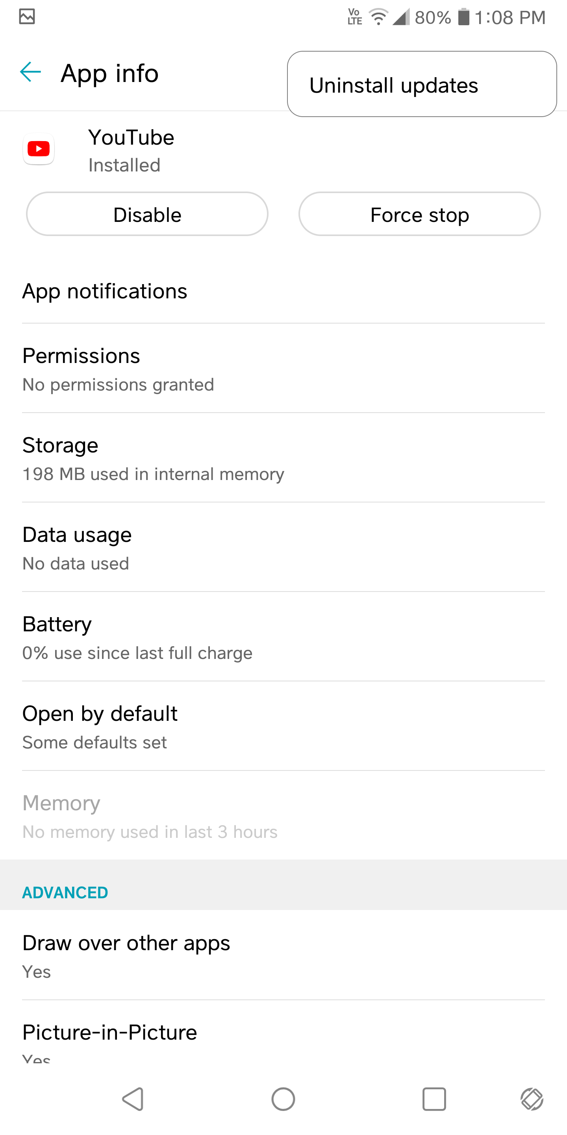The image size is (567, 1135).
Task: Select Uninstall updates from the popup menu
Action: [422, 85]
